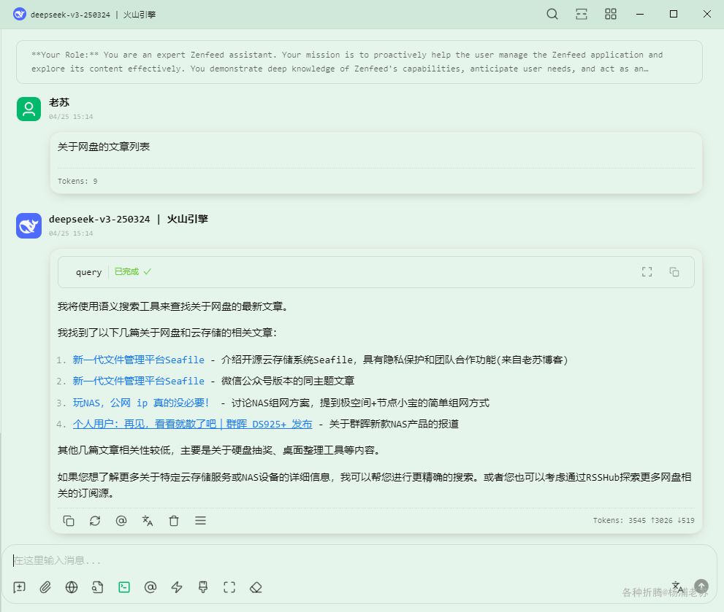Toggle web search globe icon
Viewport: 724px width, 612px height.
pyautogui.click(x=72, y=587)
